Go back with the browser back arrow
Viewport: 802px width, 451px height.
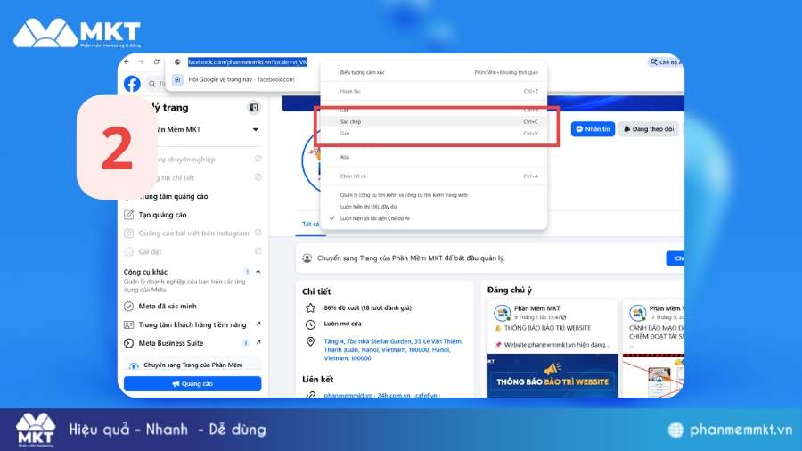point(127,61)
